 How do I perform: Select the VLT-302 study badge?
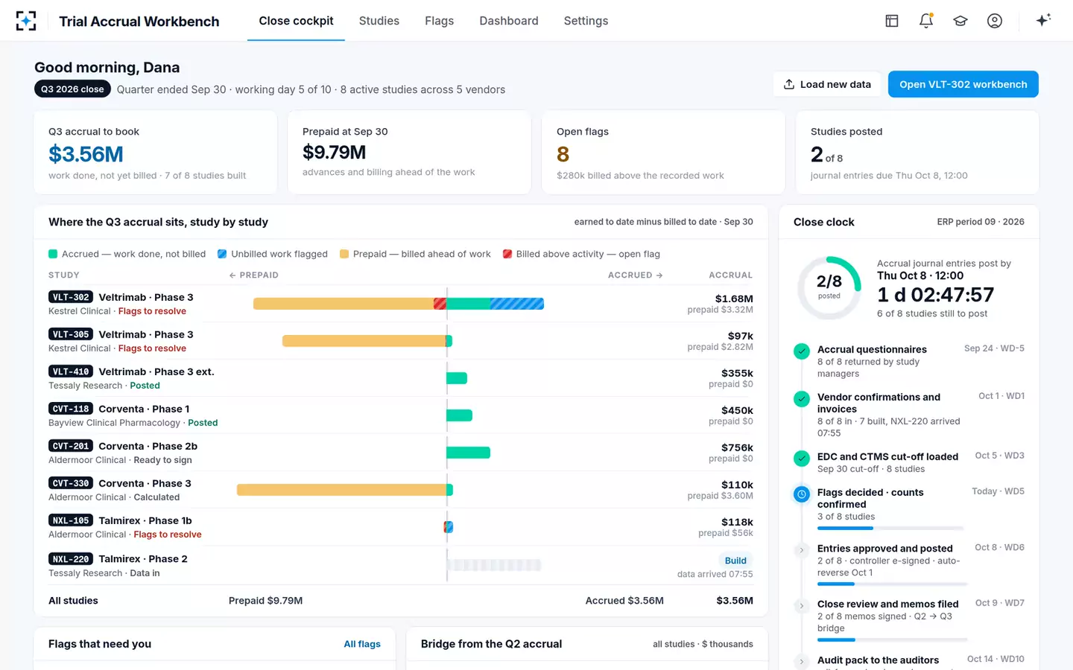coord(71,297)
